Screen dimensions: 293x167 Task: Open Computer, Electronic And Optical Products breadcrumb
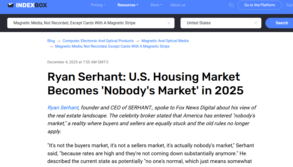[98, 41]
